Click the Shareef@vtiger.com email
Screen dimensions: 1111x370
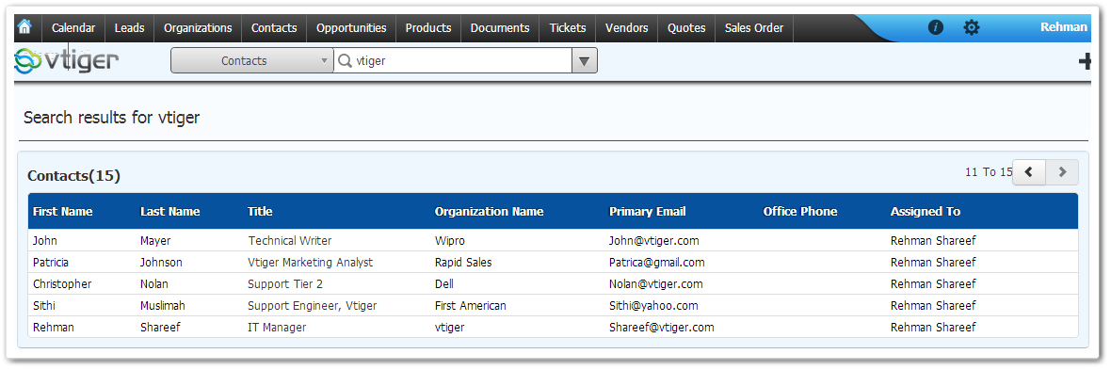click(x=662, y=328)
